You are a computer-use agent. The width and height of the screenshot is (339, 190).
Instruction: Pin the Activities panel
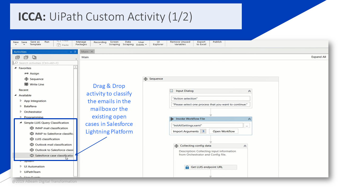(x=75, y=52)
